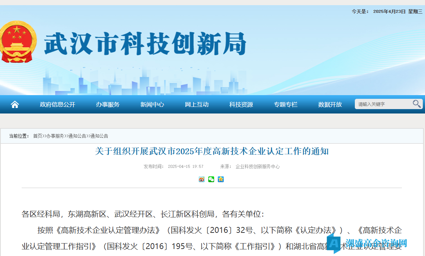Open 专题专栏 navigation item
The height and width of the screenshot is (256, 425).
285,104
